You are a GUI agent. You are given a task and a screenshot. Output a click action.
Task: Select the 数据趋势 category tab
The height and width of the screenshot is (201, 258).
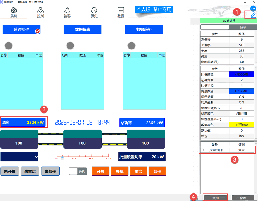144,29
